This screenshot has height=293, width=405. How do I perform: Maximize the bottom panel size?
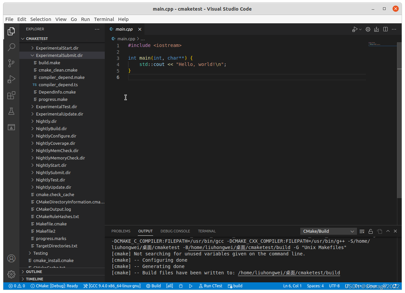point(388,231)
